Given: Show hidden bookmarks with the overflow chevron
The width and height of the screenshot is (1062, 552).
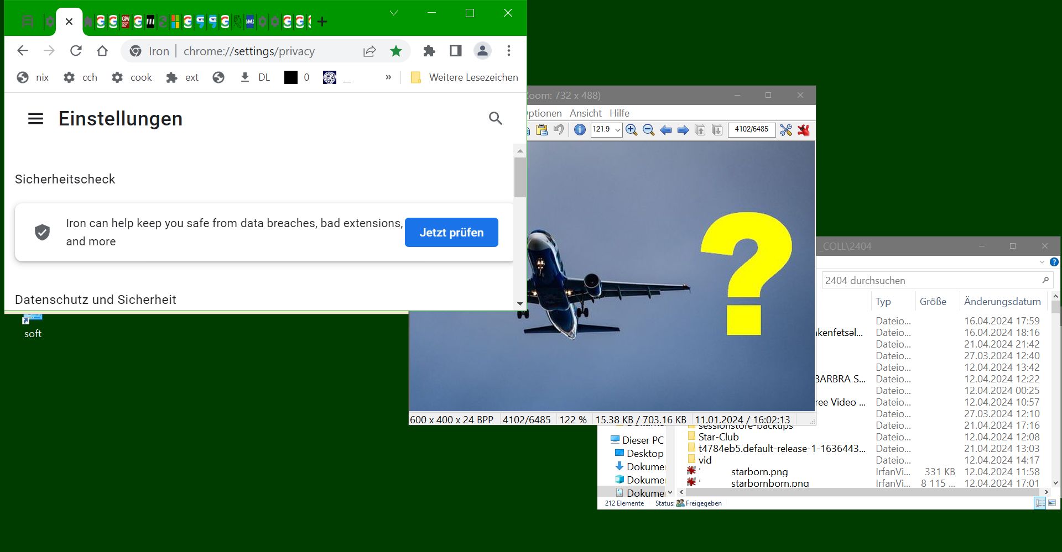Looking at the screenshot, I should click(x=388, y=77).
